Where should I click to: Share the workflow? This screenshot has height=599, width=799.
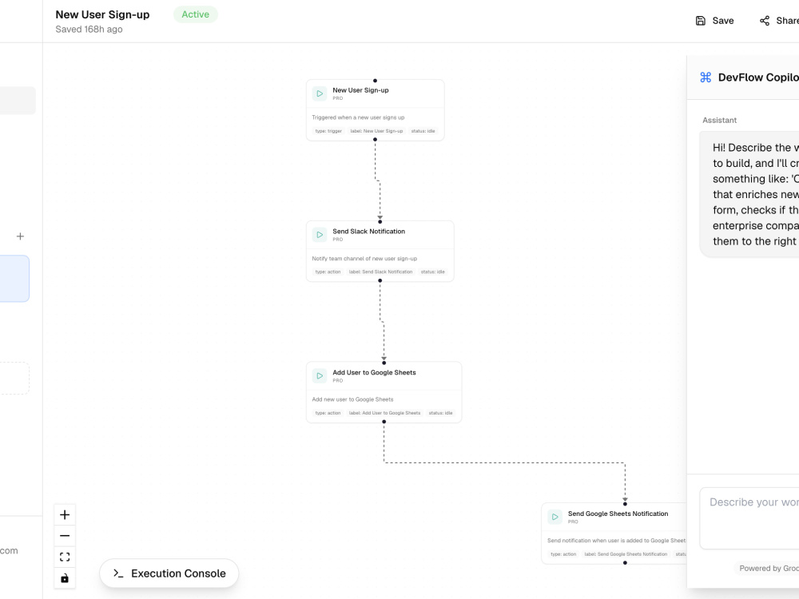[x=779, y=21]
